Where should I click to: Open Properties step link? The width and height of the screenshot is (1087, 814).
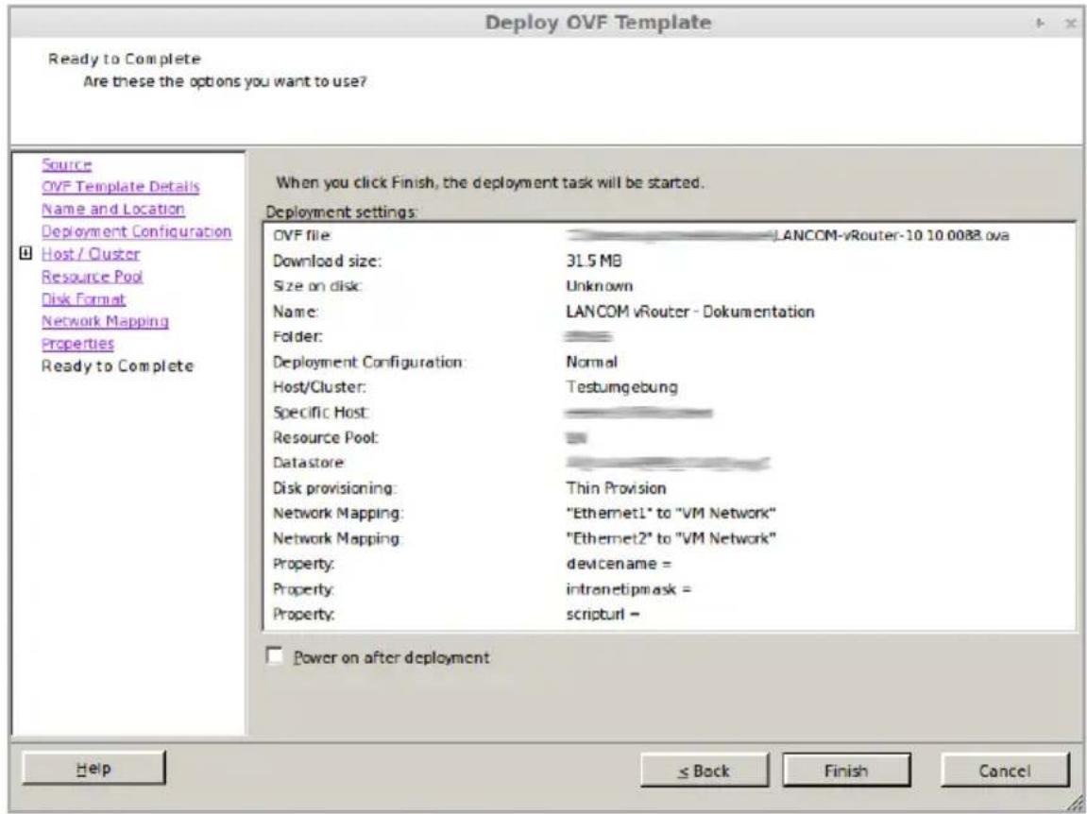point(77,344)
